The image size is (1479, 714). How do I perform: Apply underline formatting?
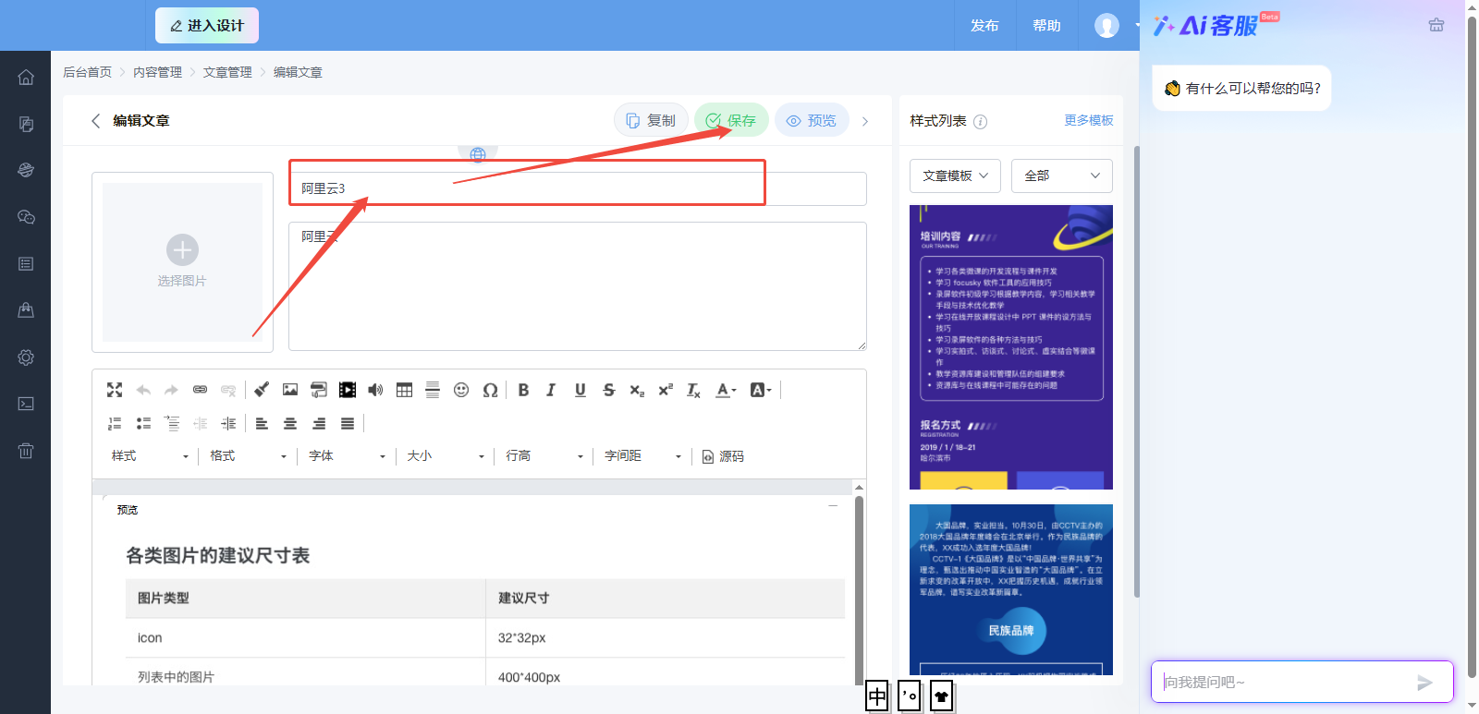(580, 390)
